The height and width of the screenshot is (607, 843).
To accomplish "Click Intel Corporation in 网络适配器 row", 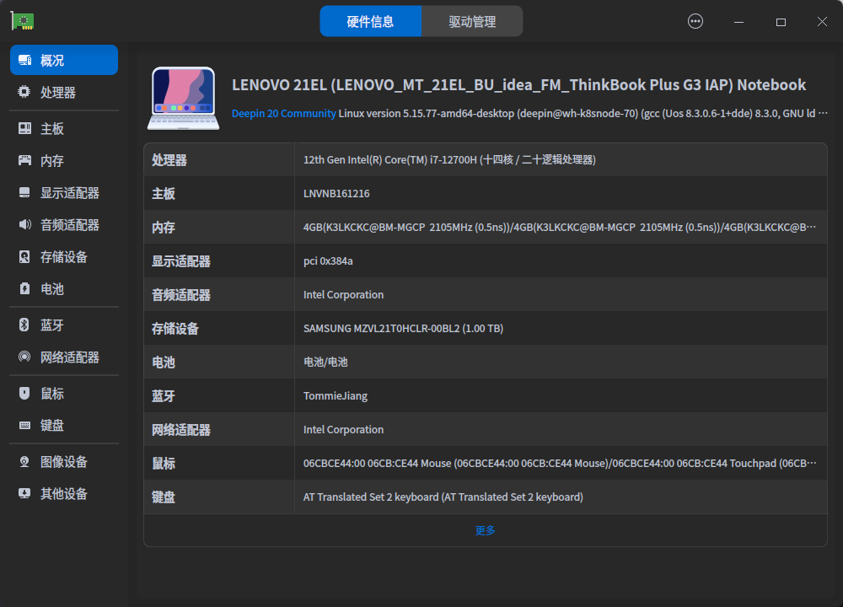I will (x=344, y=430).
